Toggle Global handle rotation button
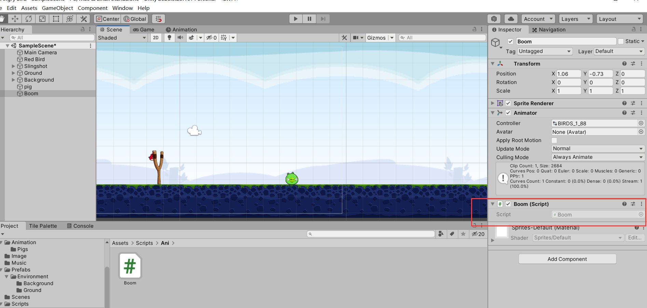This screenshot has width=647, height=308. (135, 19)
